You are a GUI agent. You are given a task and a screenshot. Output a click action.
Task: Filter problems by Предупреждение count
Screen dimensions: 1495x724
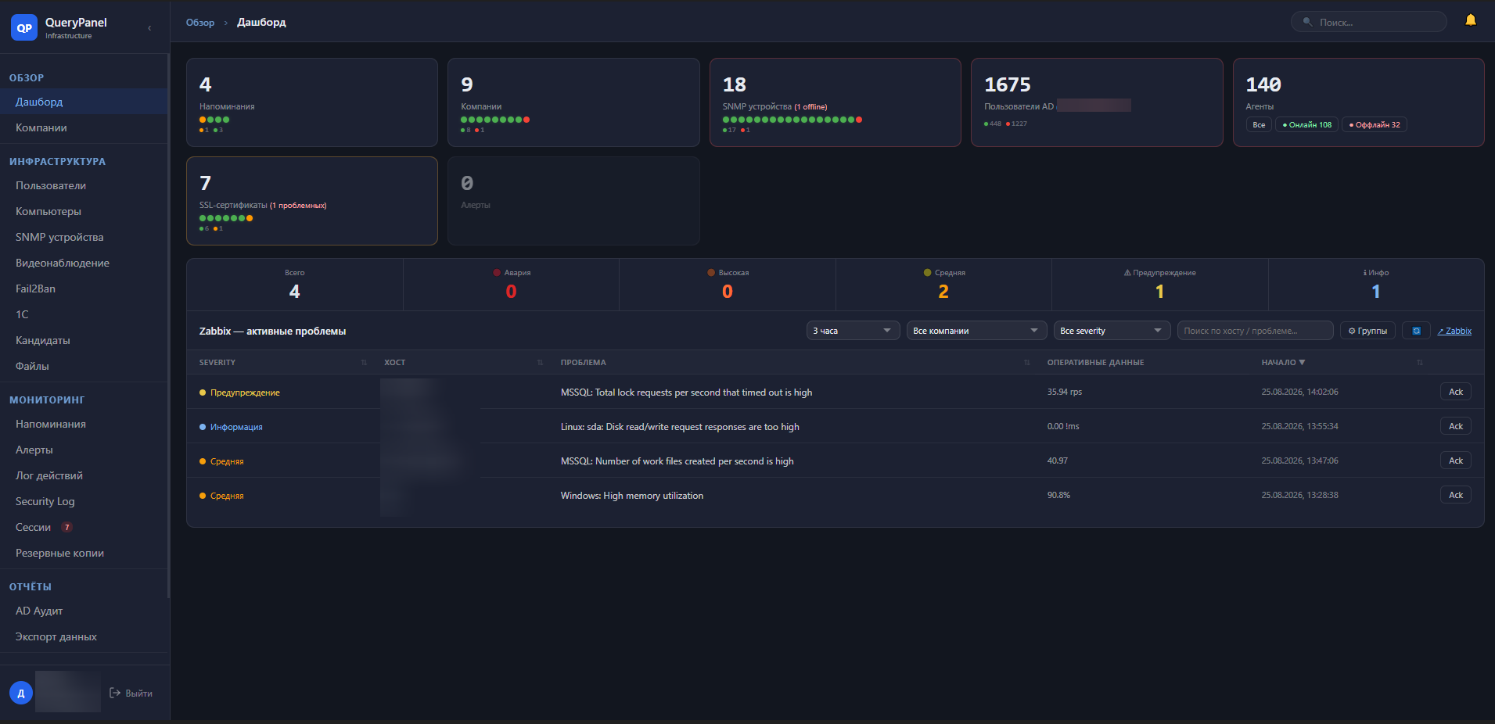1159,285
